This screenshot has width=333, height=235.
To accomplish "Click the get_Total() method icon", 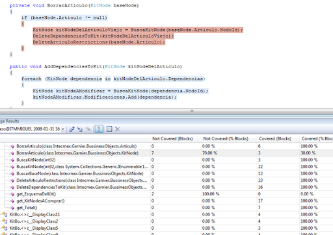I will pos(12,208).
